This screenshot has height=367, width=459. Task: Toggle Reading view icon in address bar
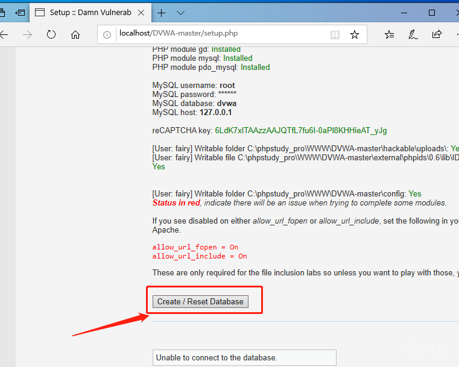(335, 35)
